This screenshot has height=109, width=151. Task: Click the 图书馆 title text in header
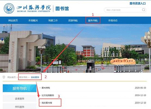pyautogui.click(x=62, y=8)
